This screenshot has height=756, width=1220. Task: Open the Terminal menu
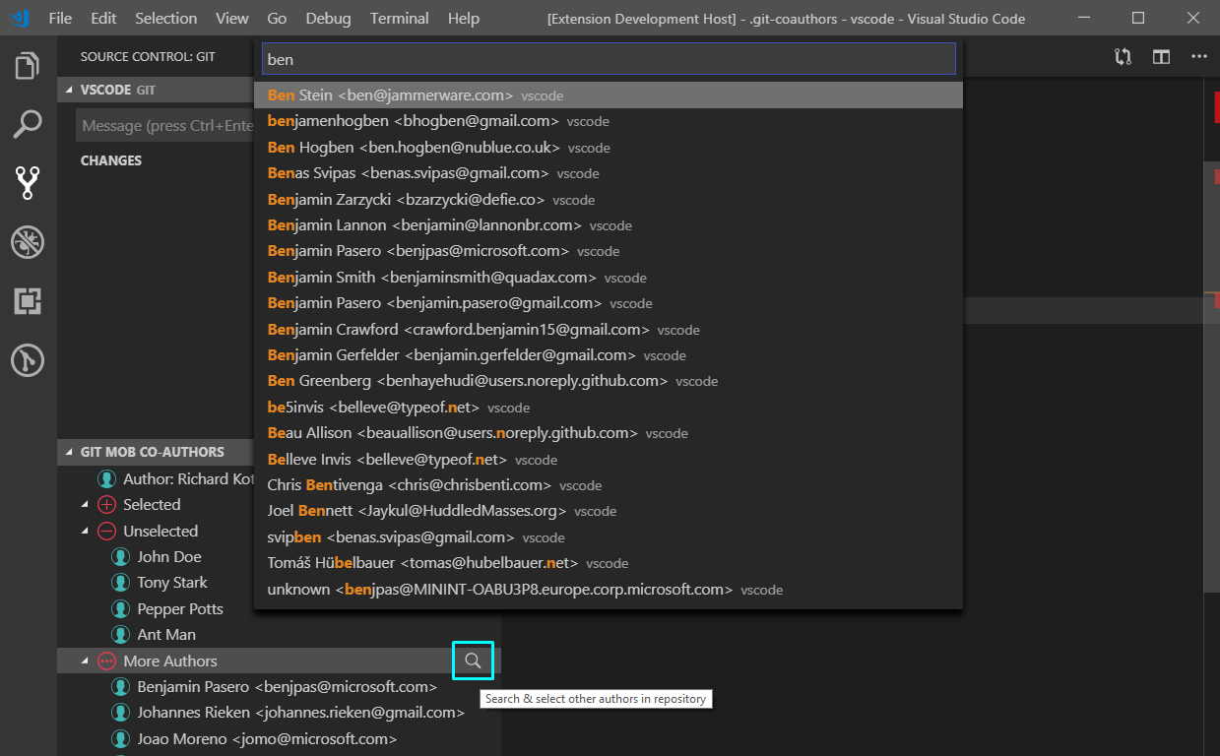(399, 18)
